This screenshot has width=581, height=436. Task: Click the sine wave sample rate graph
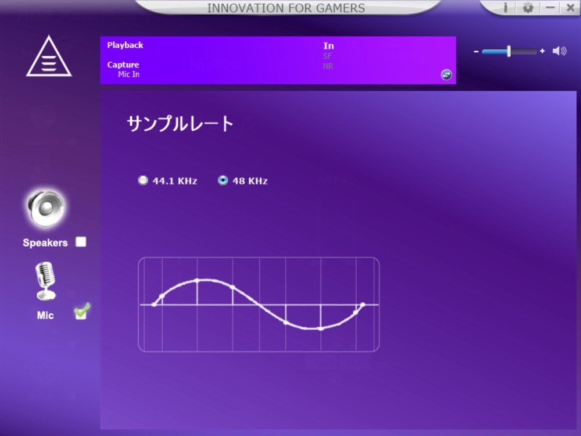click(259, 305)
